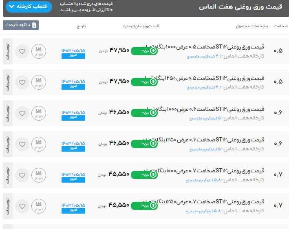Favorite the 0.5 thickness width 1000 sheet

22,52
